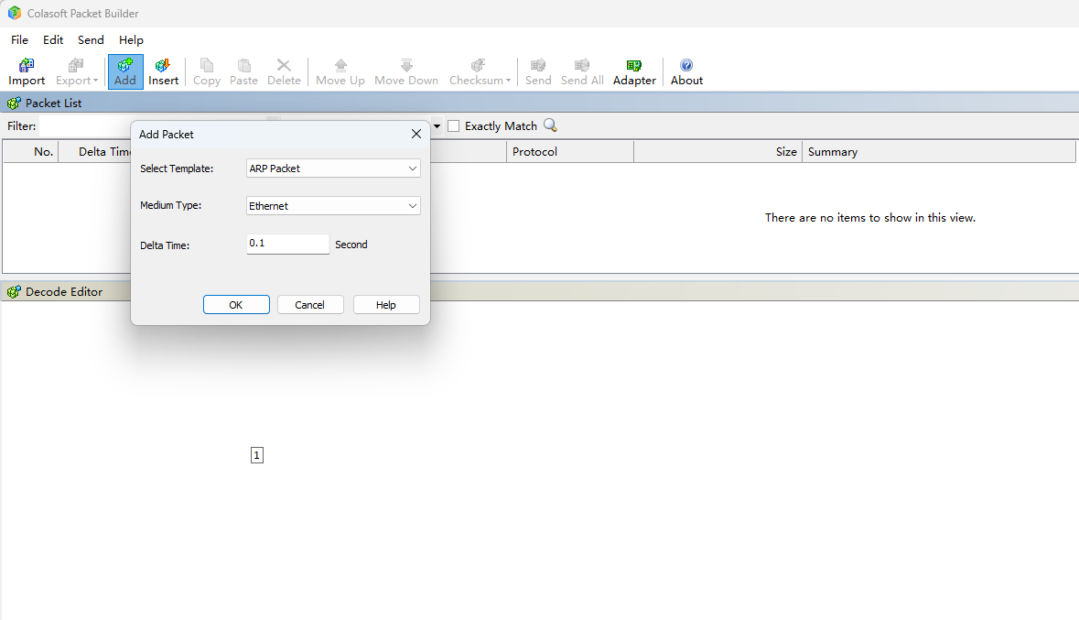This screenshot has width=1079, height=620.
Task: Click the Decode Editor panel cube icon
Action: 13,291
